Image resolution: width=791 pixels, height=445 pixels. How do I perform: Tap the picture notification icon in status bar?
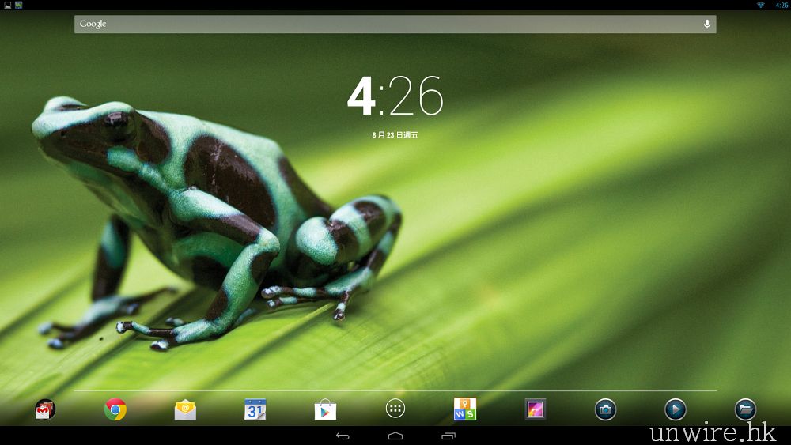(6, 5)
